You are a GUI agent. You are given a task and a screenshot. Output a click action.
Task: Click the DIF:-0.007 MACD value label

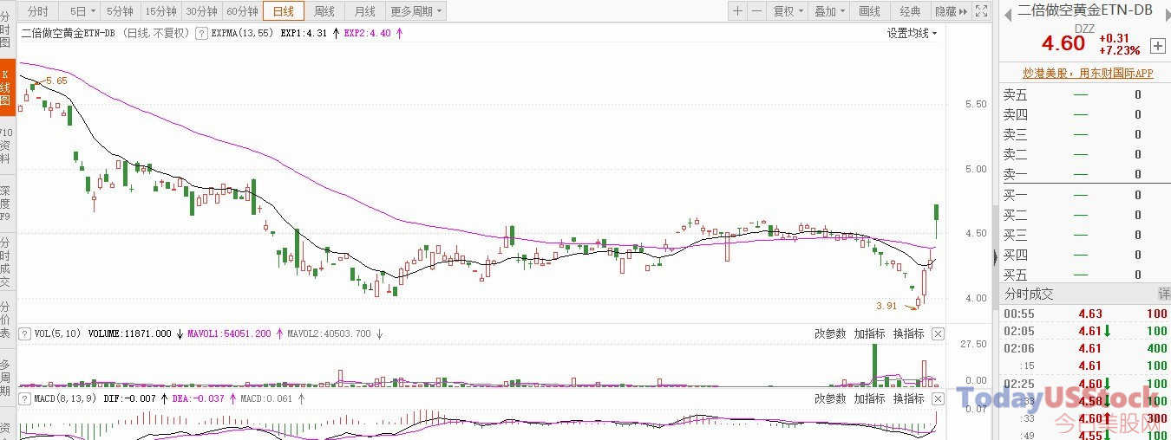[x=132, y=398]
